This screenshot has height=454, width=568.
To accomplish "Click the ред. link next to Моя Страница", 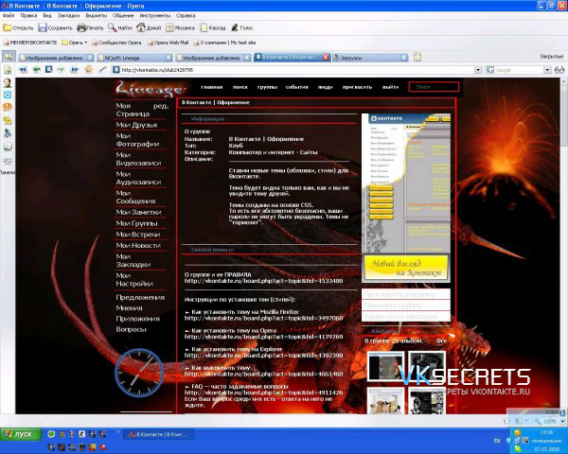I will (161, 106).
